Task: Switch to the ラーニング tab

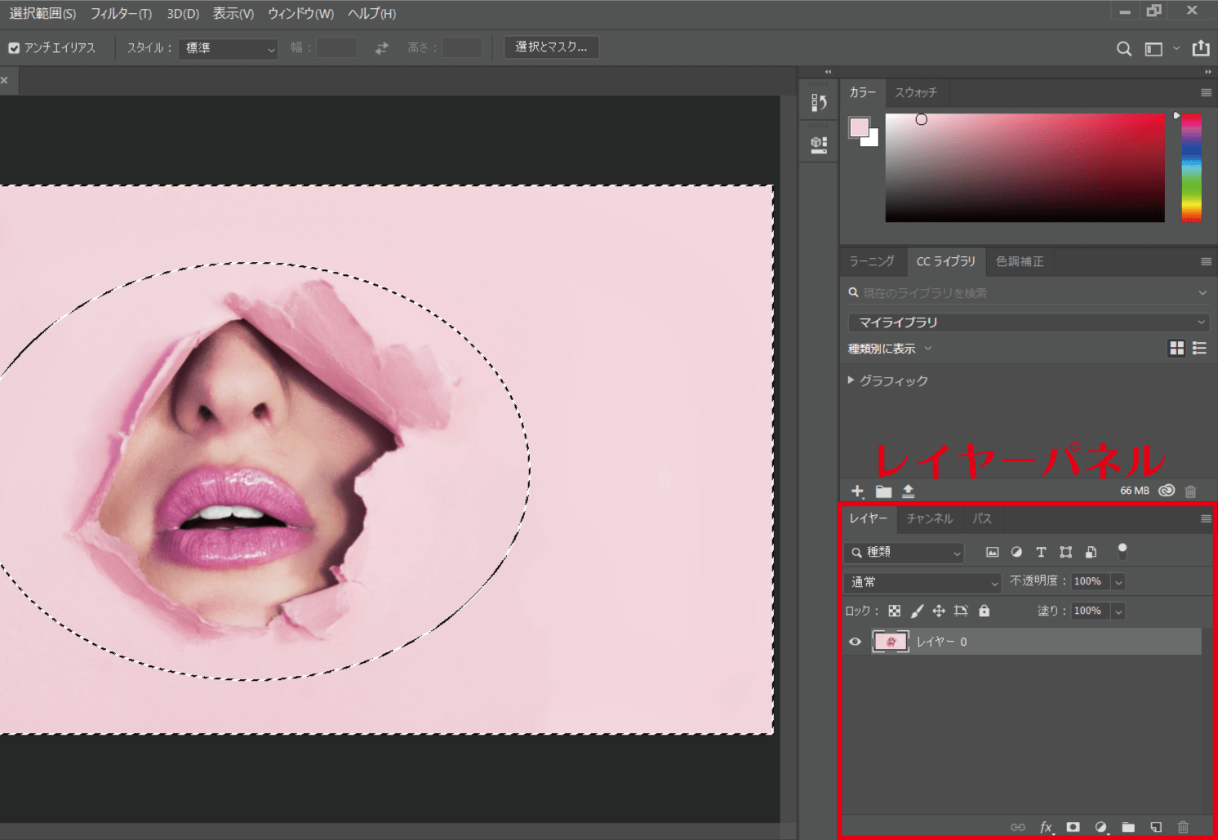Action: click(x=872, y=262)
